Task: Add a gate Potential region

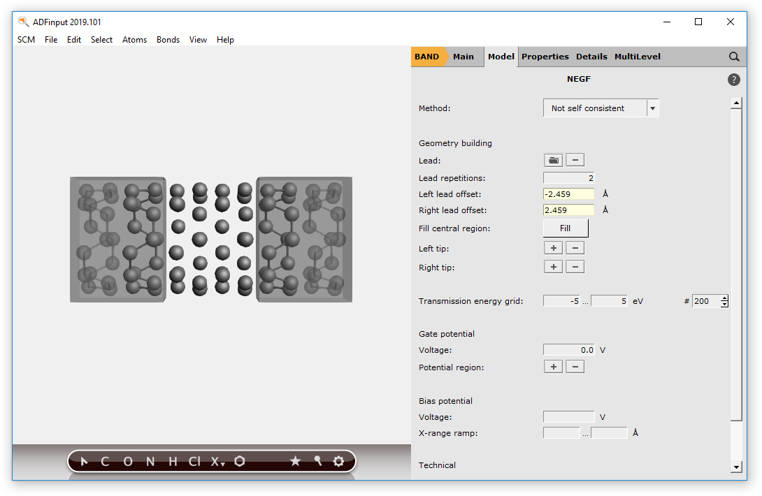Action: 553,367
